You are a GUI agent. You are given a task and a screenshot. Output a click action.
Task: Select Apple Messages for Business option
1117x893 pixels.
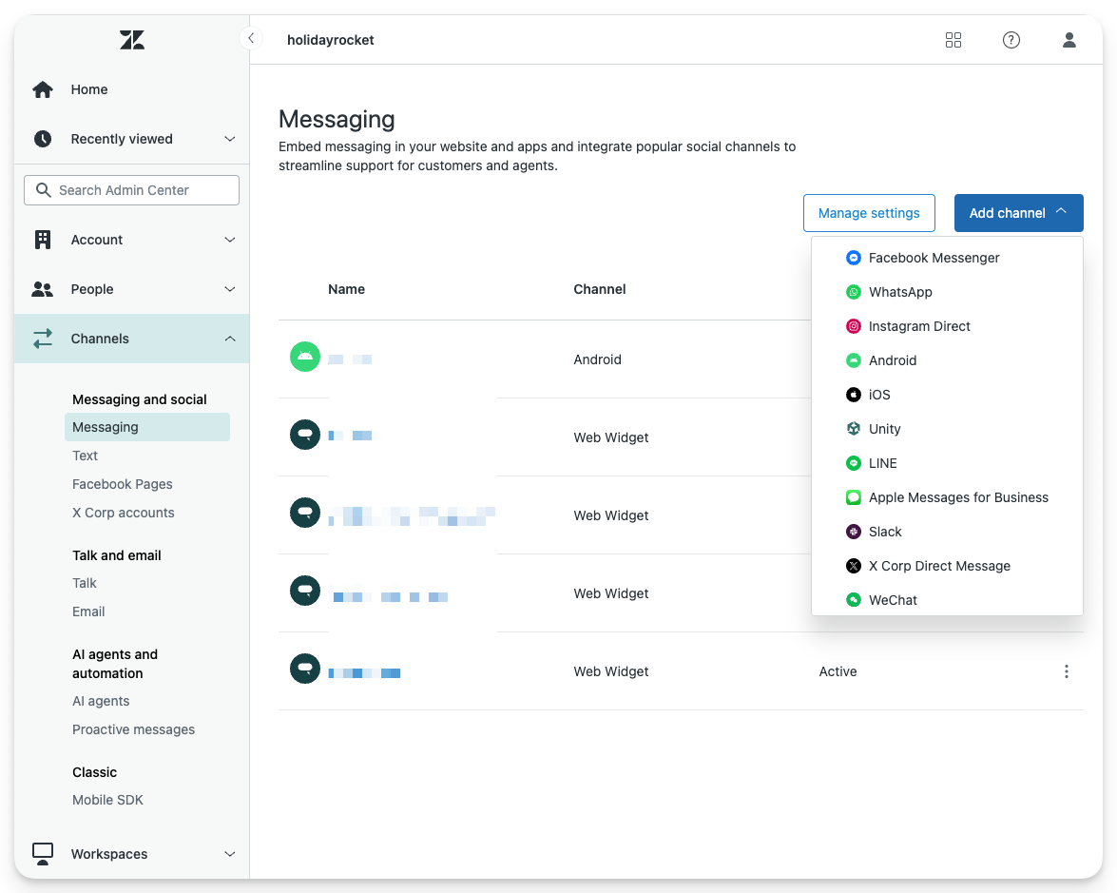click(957, 497)
